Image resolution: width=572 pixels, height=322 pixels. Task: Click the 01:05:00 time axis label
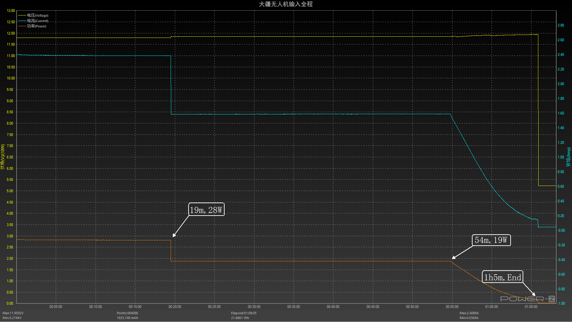[531, 307]
